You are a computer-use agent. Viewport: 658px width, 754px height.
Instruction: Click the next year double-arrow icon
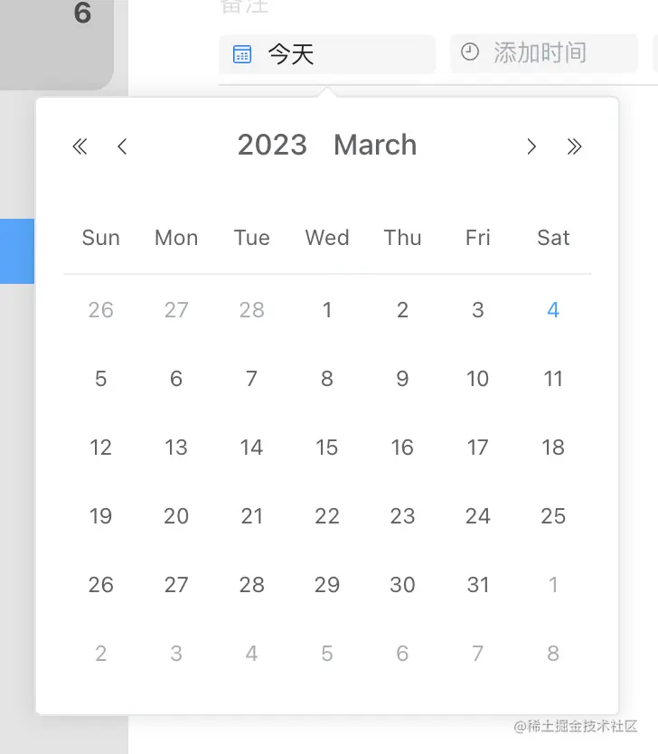[x=574, y=146]
